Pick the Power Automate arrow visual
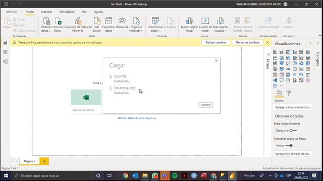Screen dimensions: 323x181 [x=275, y=86]
